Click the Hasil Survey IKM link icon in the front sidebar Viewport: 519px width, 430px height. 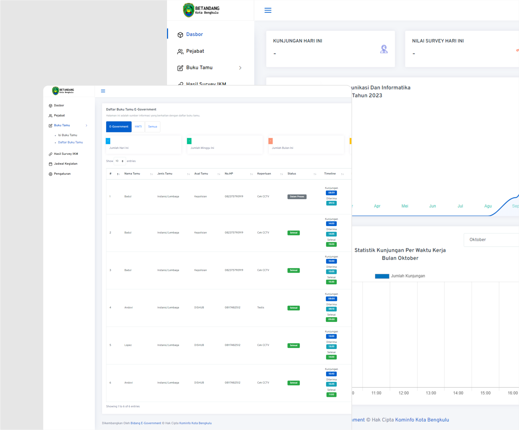coord(50,154)
